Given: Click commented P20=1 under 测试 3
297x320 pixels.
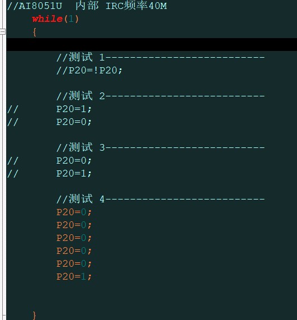Looking at the screenshot, I should coord(74,173).
